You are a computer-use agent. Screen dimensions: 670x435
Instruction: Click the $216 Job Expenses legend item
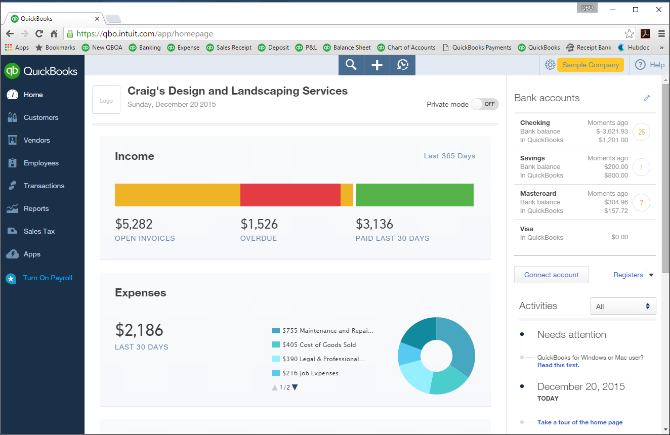point(305,373)
